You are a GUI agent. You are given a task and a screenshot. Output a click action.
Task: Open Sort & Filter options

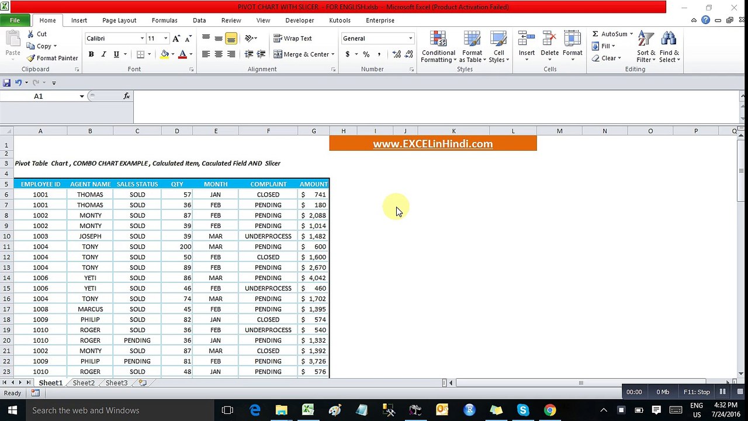646,47
